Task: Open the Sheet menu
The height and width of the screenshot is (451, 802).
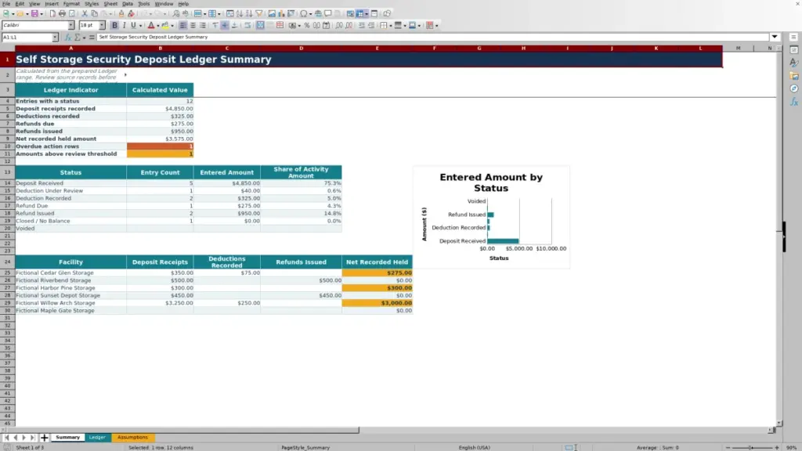Action: click(110, 4)
